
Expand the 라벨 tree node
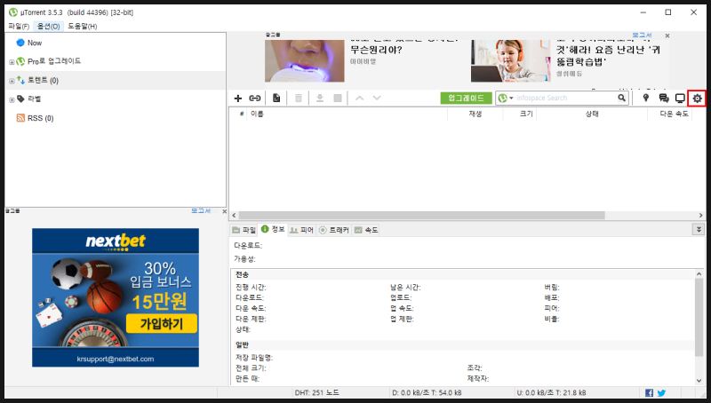pos(12,100)
